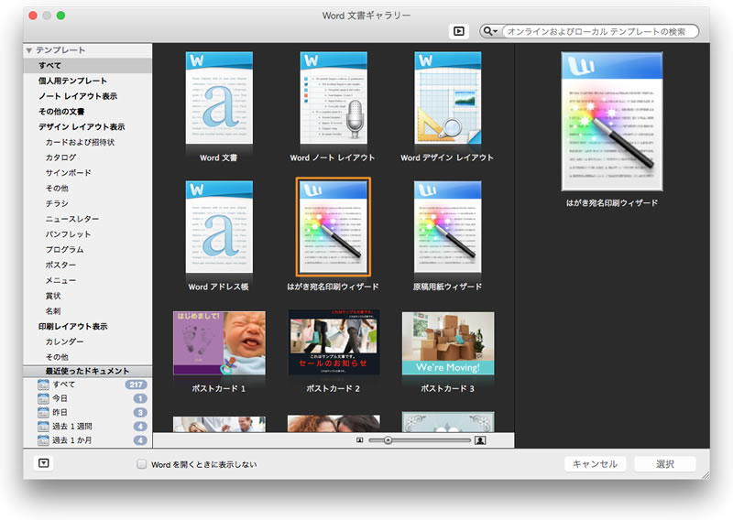Select ポスター subcategory
Screen dimensions: 733x520
pos(60,265)
